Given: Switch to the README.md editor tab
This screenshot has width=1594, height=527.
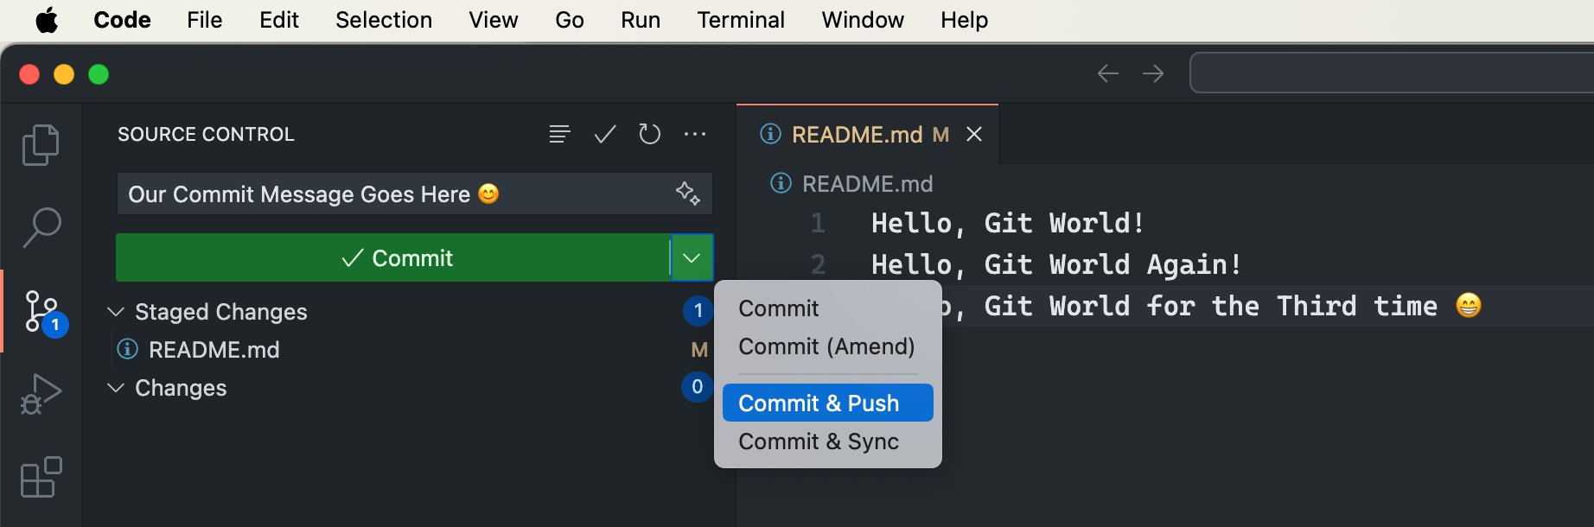Looking at the screenshot, I should 867,134.
